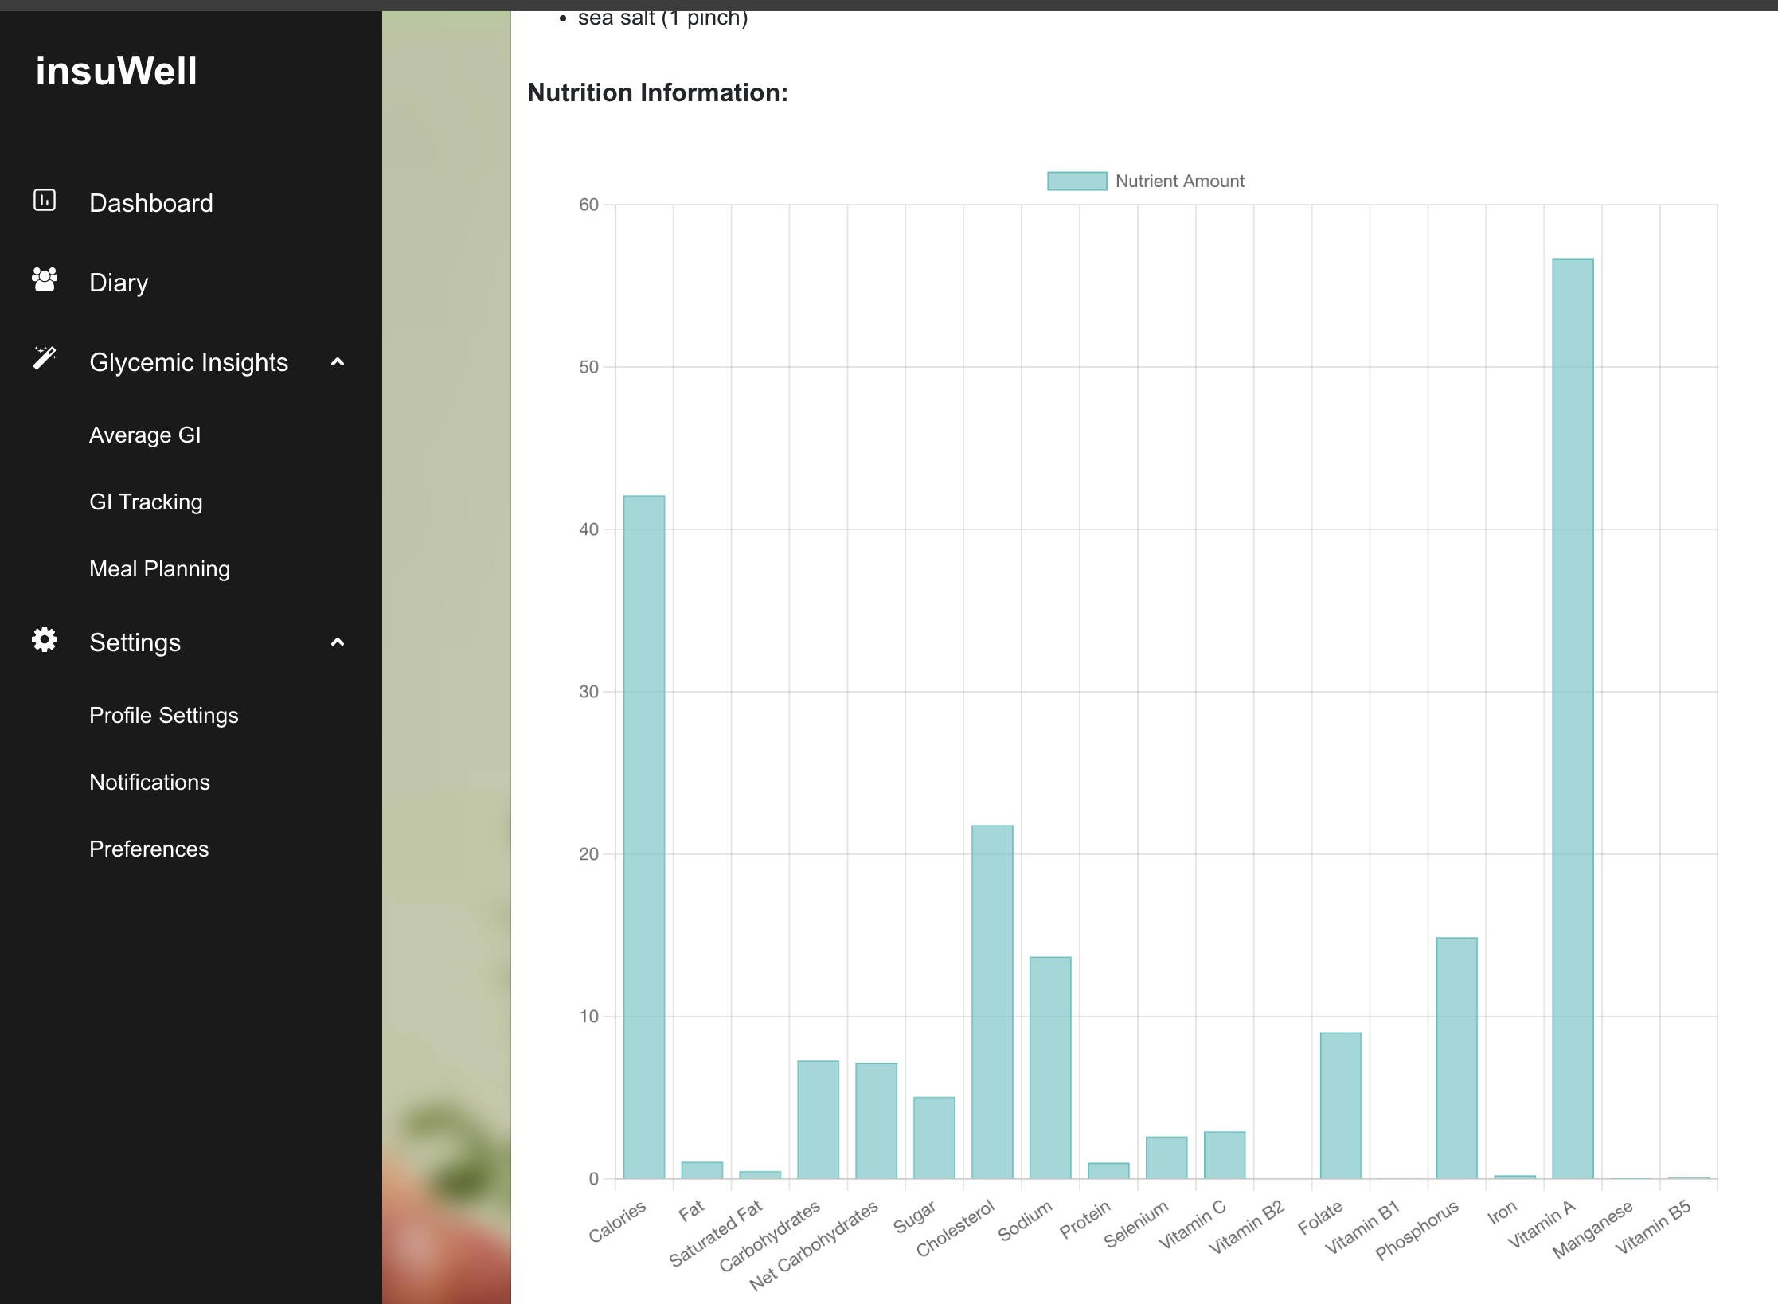This screenshot has width=1778, height=1304.
Task: Navigate to Meal Planning
Action: pos(159,569)
